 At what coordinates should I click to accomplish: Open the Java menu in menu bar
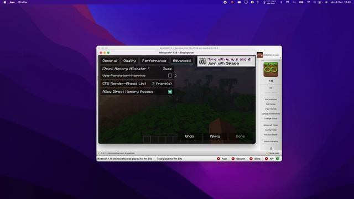coord(12,2)
